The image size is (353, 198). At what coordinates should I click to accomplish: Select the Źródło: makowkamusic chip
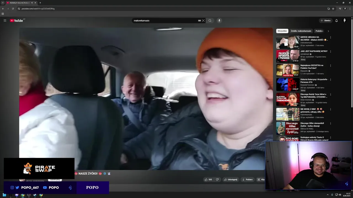(301, 31)
